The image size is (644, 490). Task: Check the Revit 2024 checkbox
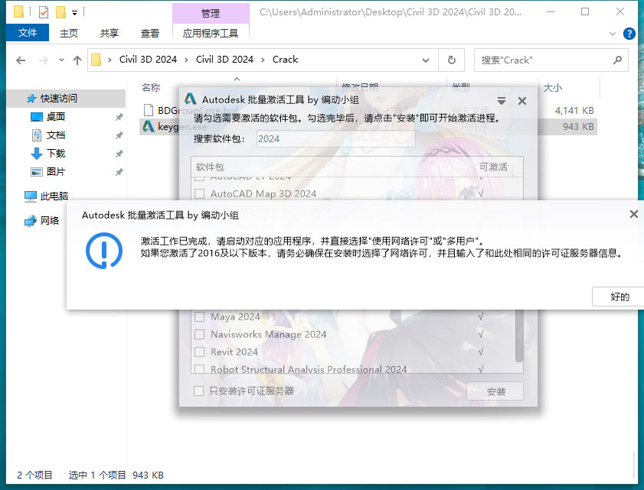click(x=200, y=352)
